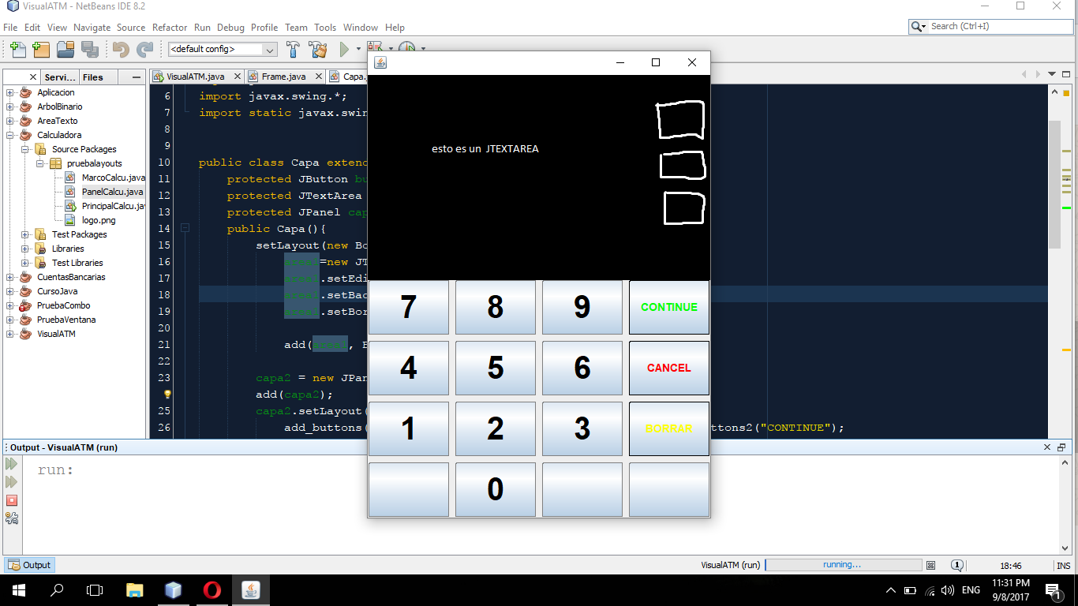Open the notifications bubble in status bar
The image size is (1078, 606).
pyautogui.click(x=956, y=565)
